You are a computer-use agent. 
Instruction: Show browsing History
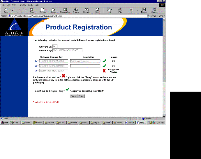pos(98,11)
